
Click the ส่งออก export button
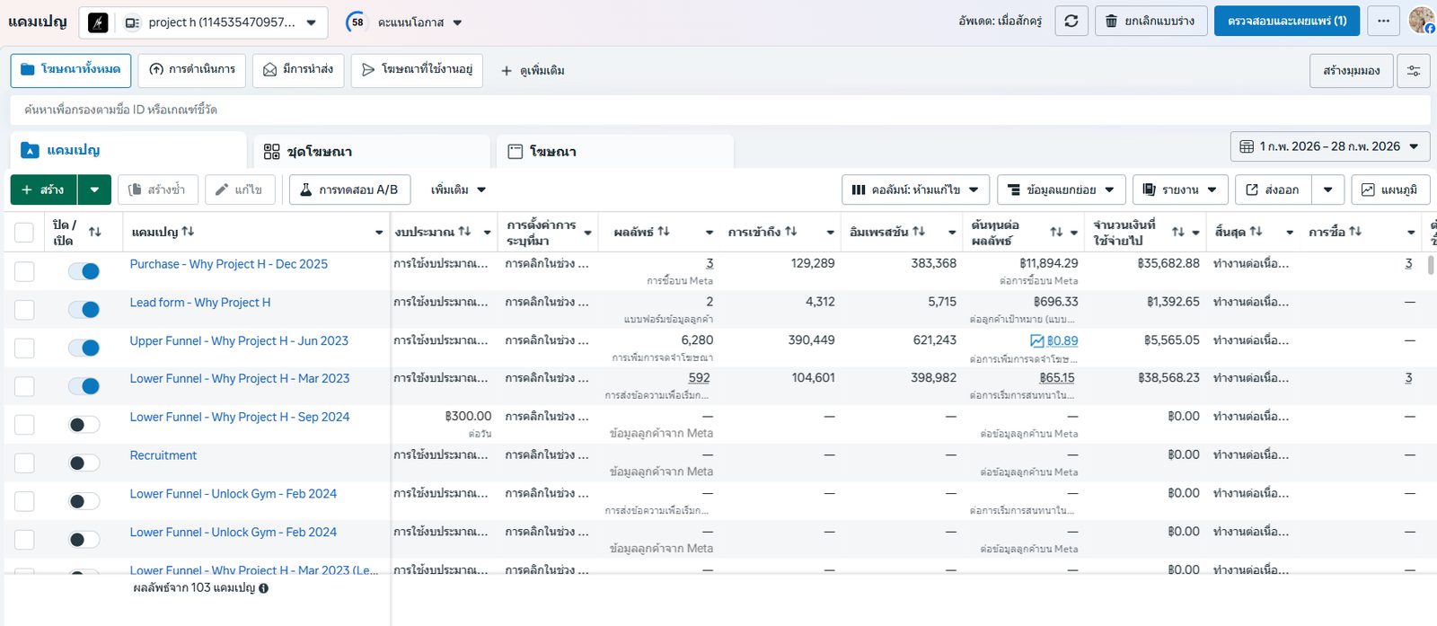[x=1273, y=190]
